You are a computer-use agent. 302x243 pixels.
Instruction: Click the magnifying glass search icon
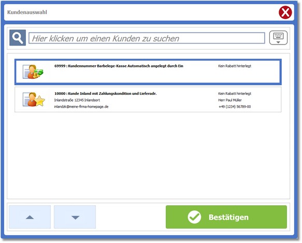[x=18, y=38]
